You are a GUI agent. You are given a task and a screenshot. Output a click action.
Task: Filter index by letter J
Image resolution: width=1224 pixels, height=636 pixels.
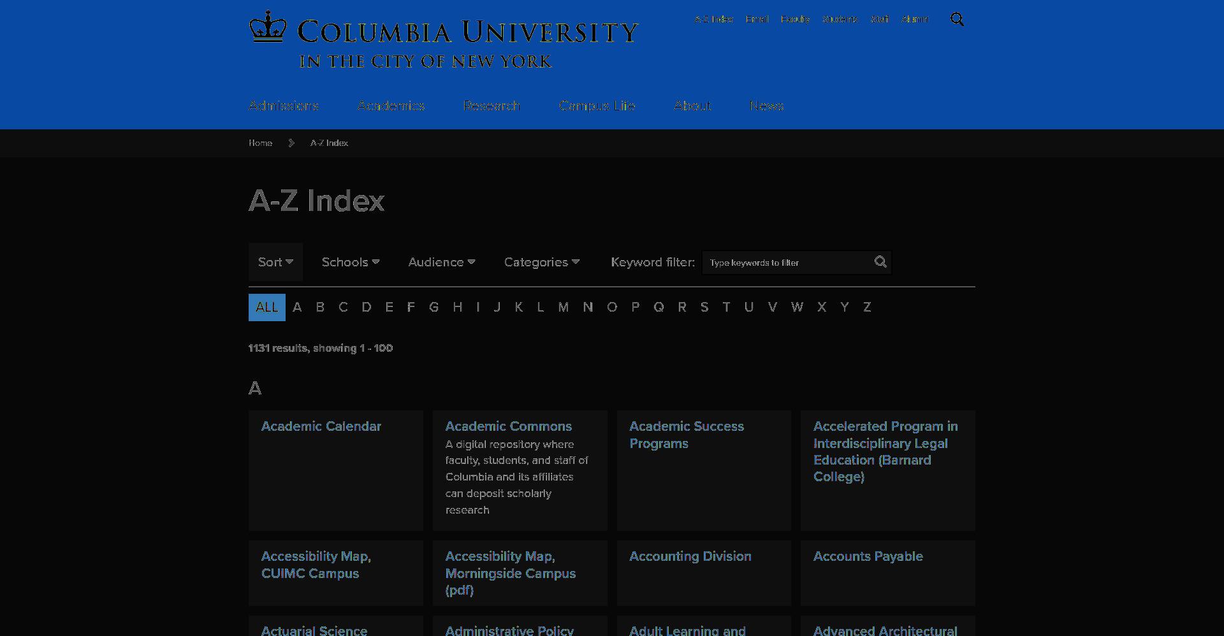[x=497, y=307]
